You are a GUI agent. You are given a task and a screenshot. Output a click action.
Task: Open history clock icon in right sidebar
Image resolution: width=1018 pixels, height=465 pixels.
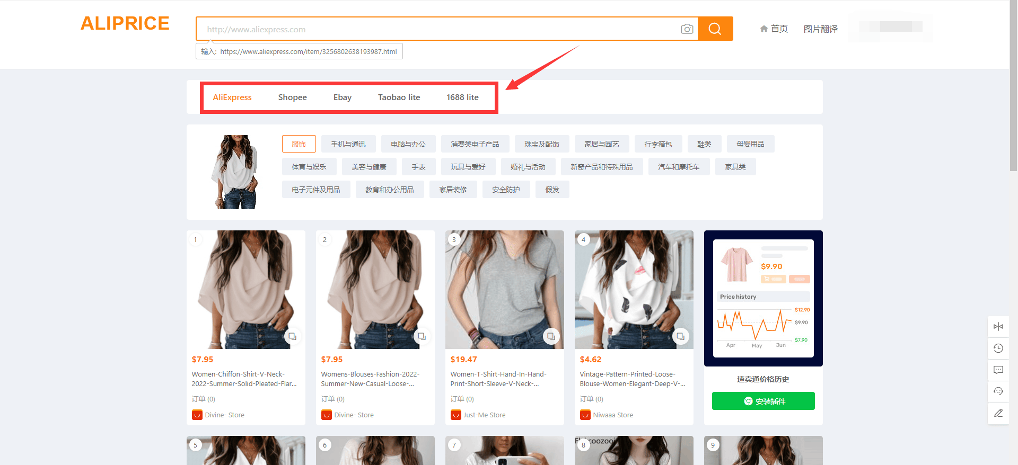tap(998, 348)
